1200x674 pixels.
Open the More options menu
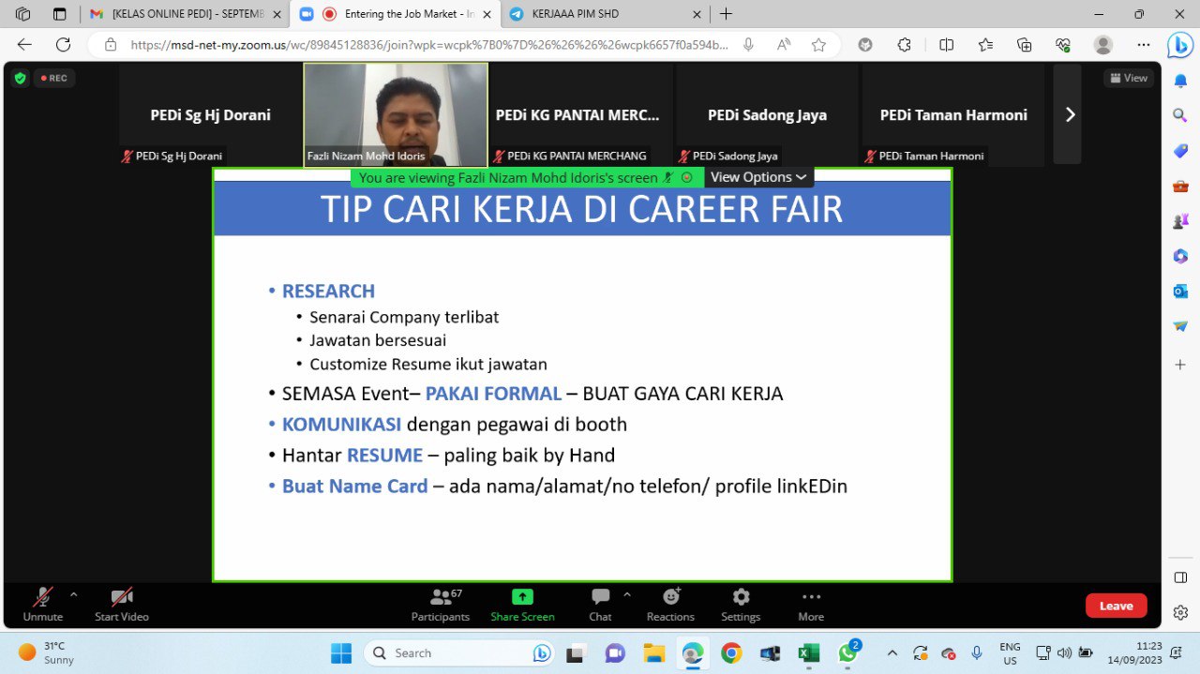click(x=811, y=605)
